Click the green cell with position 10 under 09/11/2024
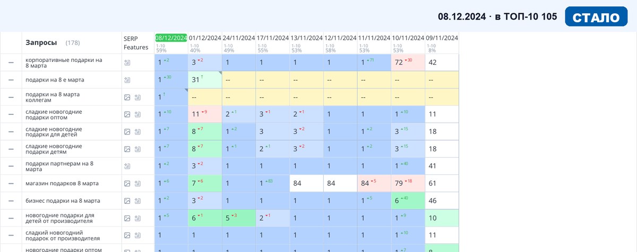This screenshot has width=637, height=252. coord(442,218)
